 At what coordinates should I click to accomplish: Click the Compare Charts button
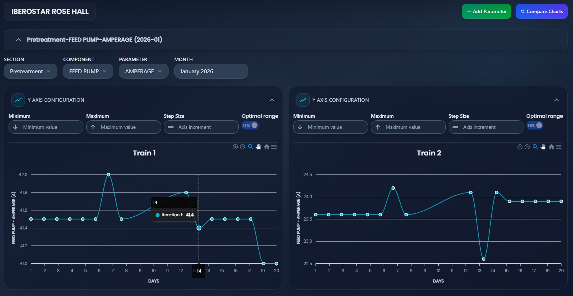pyautogui.click(x=542, y=11)
